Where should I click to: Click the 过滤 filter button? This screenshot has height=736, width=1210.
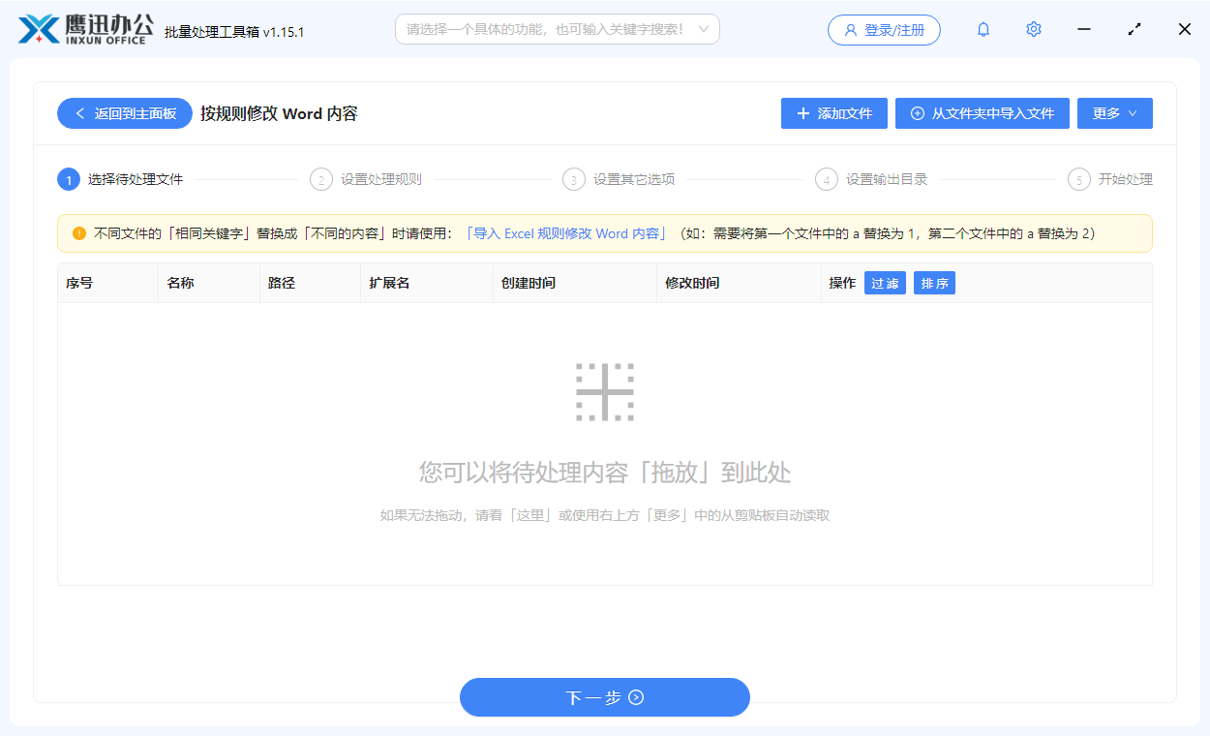(885, 283)
